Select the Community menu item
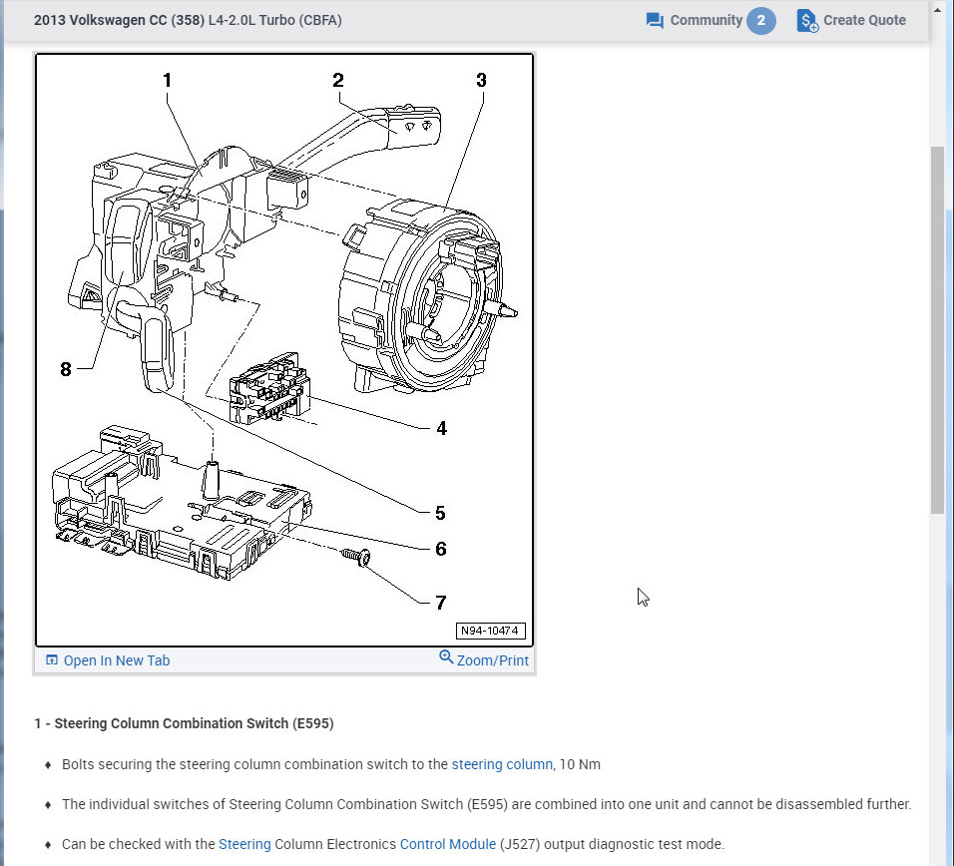The height and width of the screenshot is (866, 954). click(707, 20)
